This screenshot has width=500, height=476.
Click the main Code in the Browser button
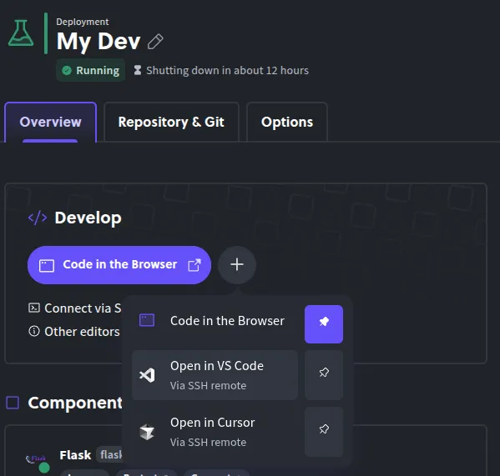pyautogui.click(x=119, y=265)
